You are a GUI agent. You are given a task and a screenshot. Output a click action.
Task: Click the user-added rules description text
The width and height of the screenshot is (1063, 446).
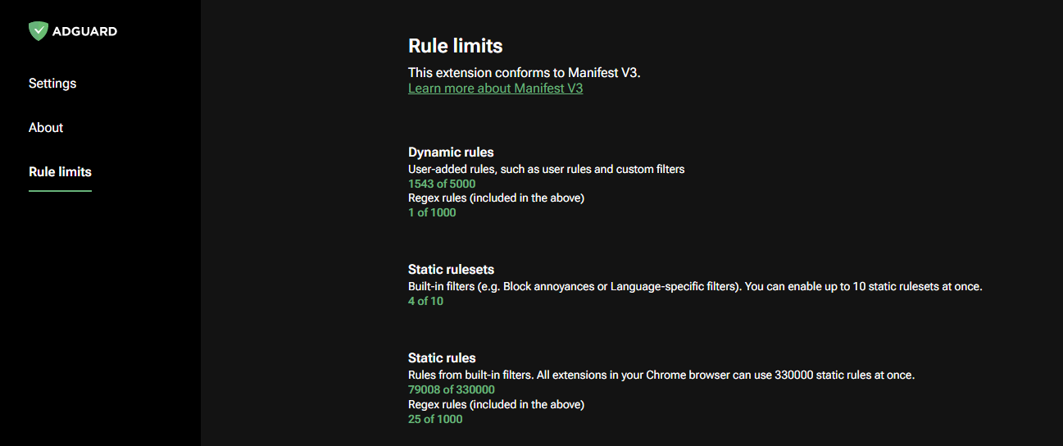[546, 170]
